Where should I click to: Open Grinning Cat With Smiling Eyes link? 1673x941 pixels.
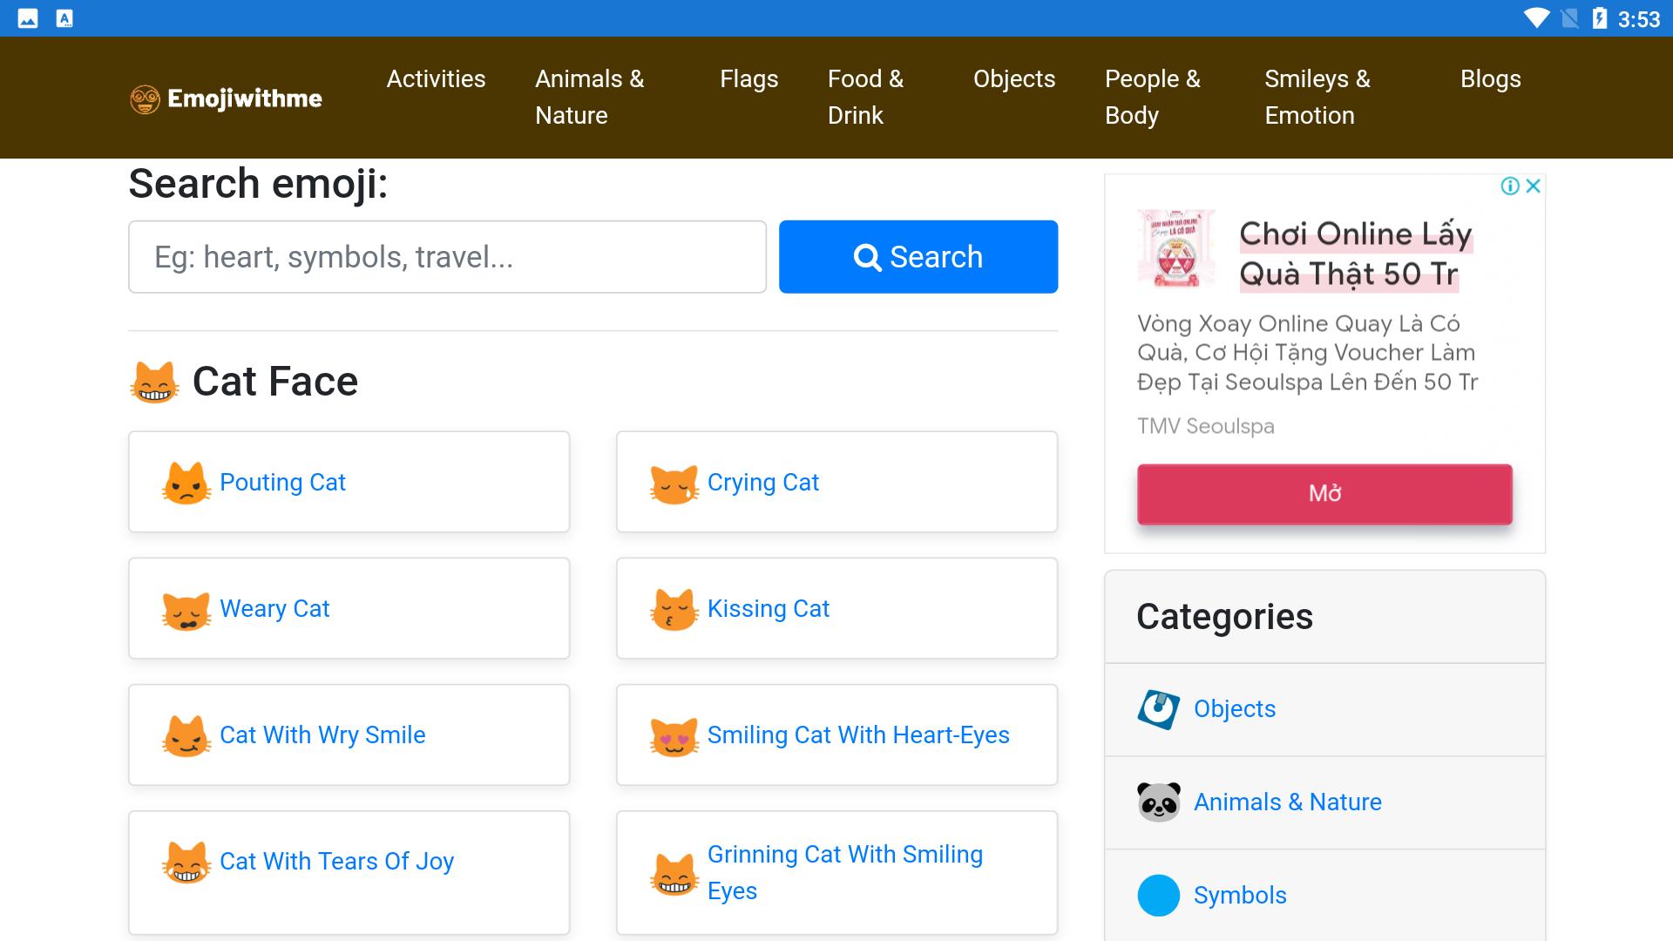point(845,873)
